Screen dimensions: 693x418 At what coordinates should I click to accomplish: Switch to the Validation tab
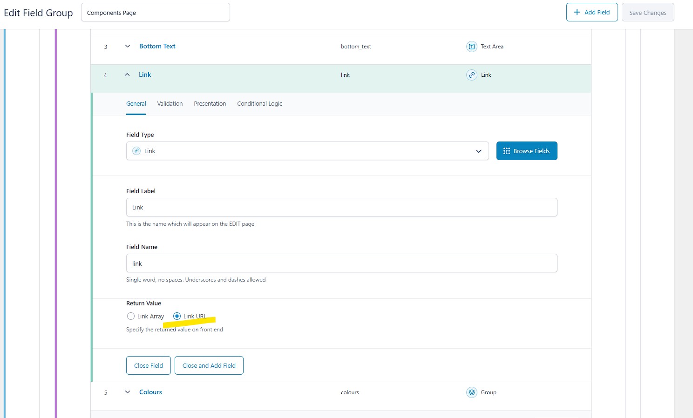[170, 104]
